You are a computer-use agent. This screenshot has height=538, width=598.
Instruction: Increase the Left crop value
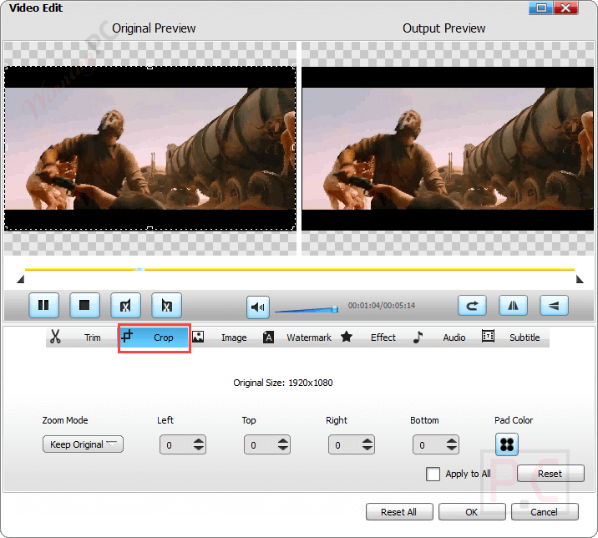[199, 441]
